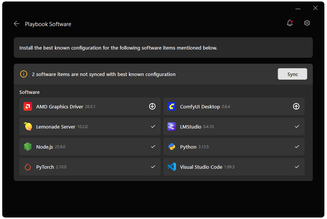Go back using the left arrow
Image resolution: width=327 pixels, height=219 pixels.
pos(16,24)
